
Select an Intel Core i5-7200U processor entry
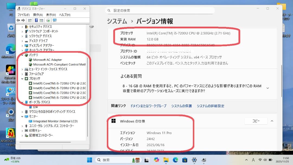coord(54,83)
